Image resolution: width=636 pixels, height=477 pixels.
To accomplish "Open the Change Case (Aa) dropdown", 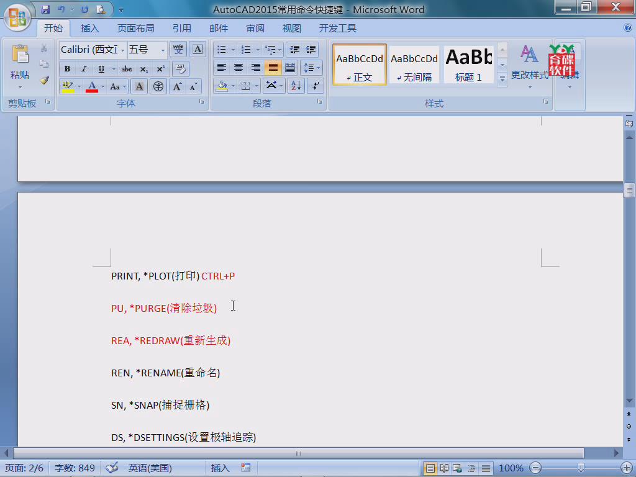I will [x=117, y=86].
